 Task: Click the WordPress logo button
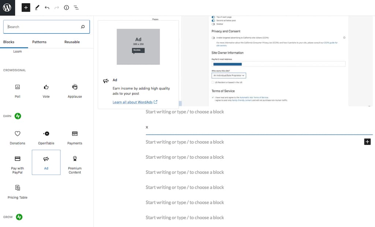(7, 7)
